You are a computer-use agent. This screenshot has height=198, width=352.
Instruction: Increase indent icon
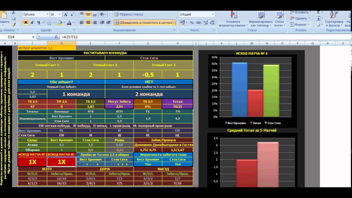[108, 23]
